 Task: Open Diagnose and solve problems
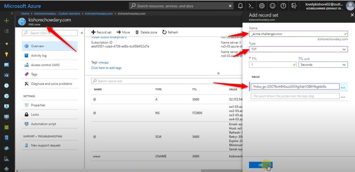pos(50,84)
